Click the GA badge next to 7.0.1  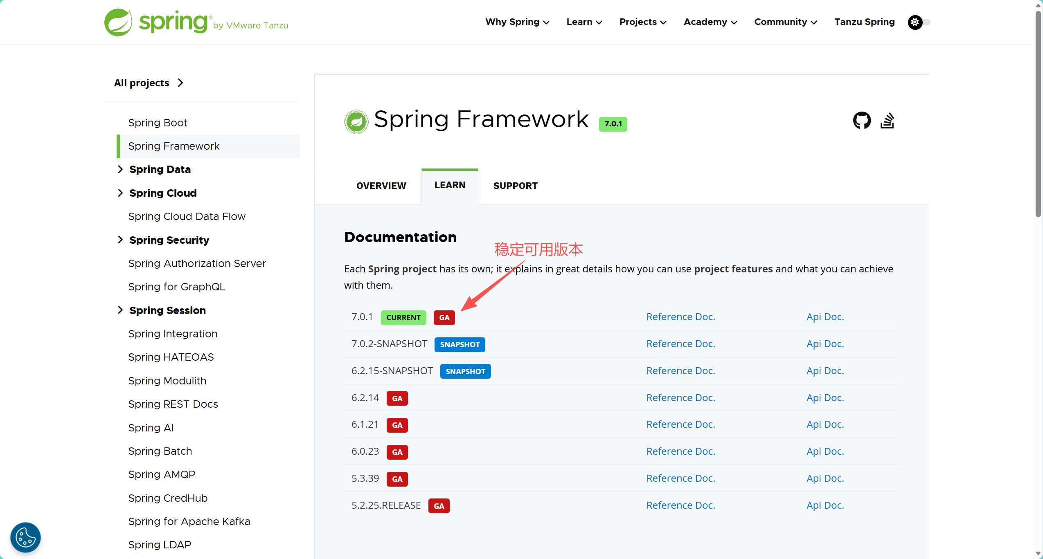point(444,318)
